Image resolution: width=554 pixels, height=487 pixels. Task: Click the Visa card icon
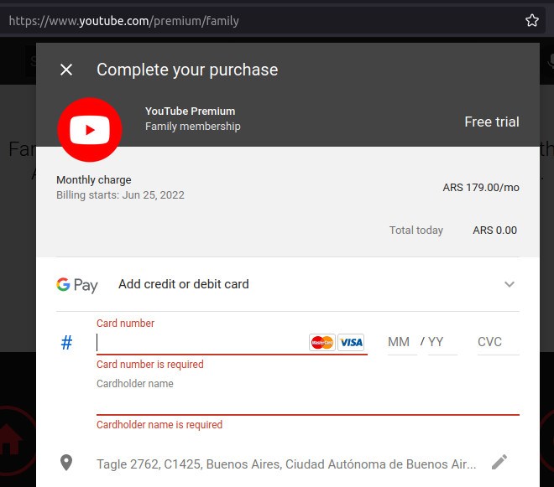[x=351, y=342]
